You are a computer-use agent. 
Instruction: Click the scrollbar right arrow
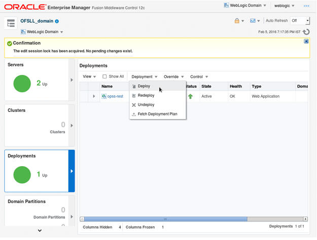coord(305,219)
